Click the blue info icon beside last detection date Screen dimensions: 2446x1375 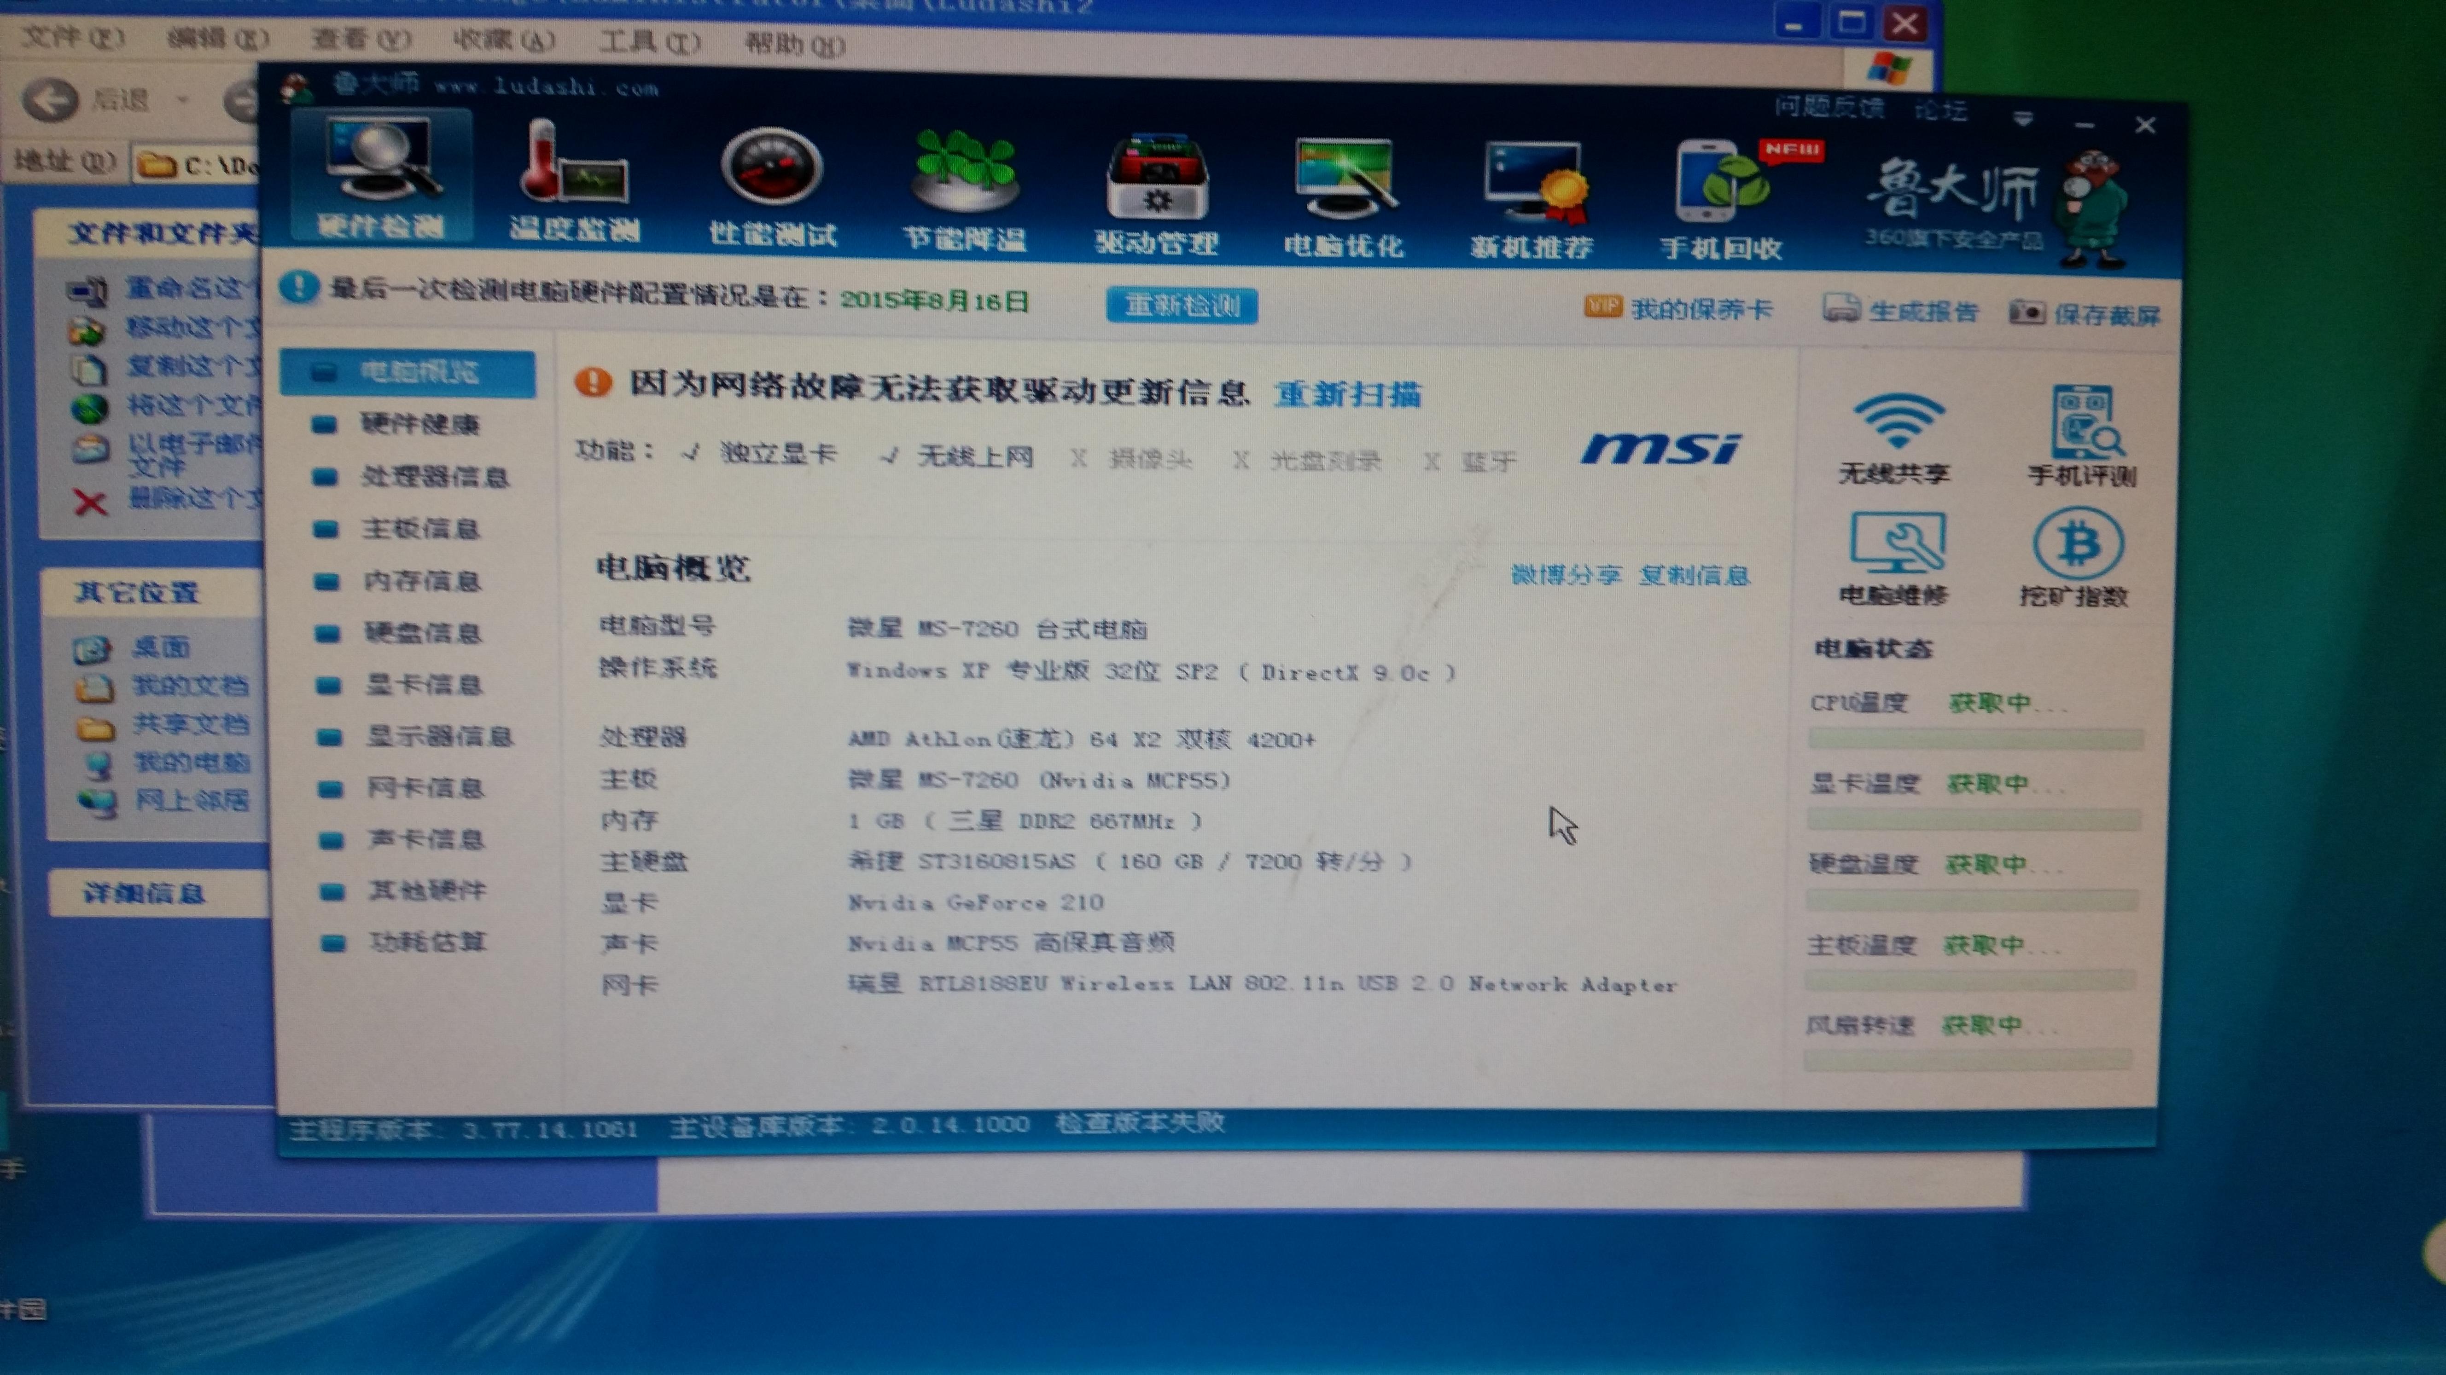299,287
